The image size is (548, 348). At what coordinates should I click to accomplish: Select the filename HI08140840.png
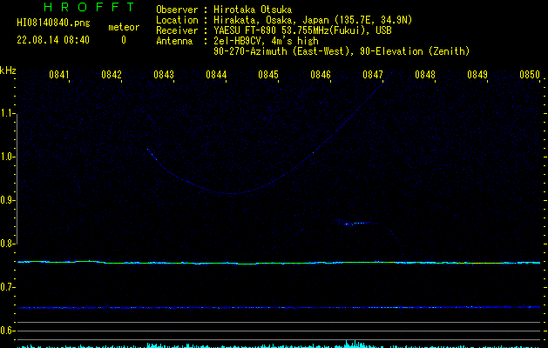pos(53,23)
